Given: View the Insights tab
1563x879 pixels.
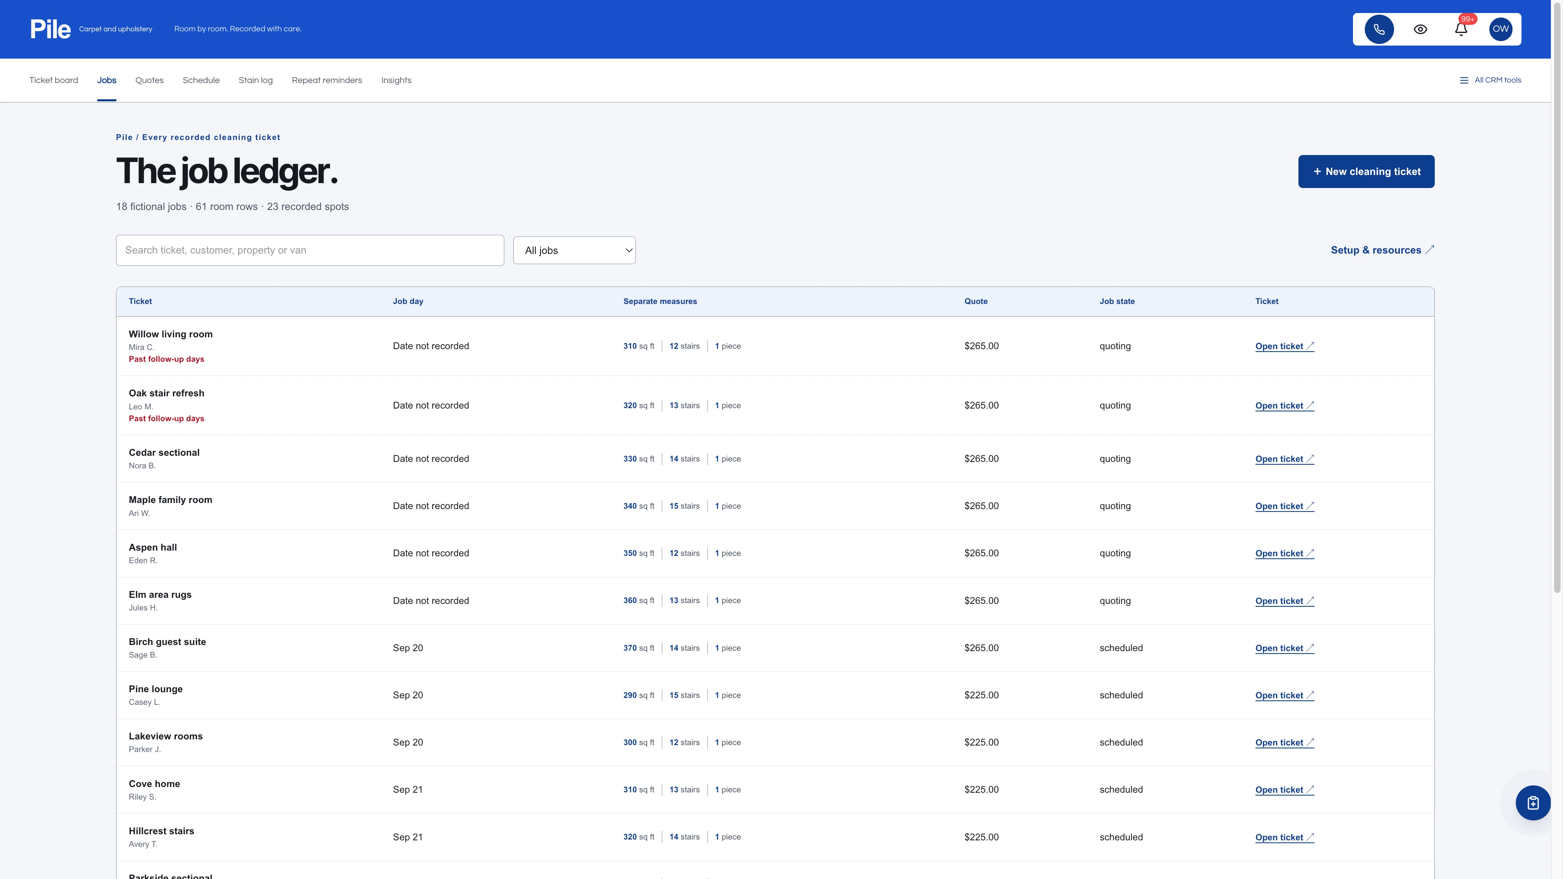Looking at the screenshot, I should point(396,80).
